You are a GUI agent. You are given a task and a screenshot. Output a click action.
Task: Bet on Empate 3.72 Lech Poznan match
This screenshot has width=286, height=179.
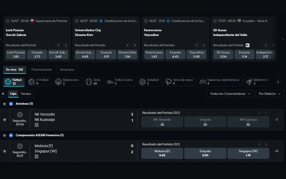click(37, 54)
